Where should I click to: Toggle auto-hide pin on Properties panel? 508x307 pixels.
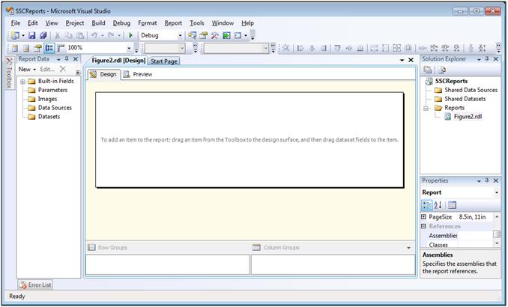(x=487, y=180)
